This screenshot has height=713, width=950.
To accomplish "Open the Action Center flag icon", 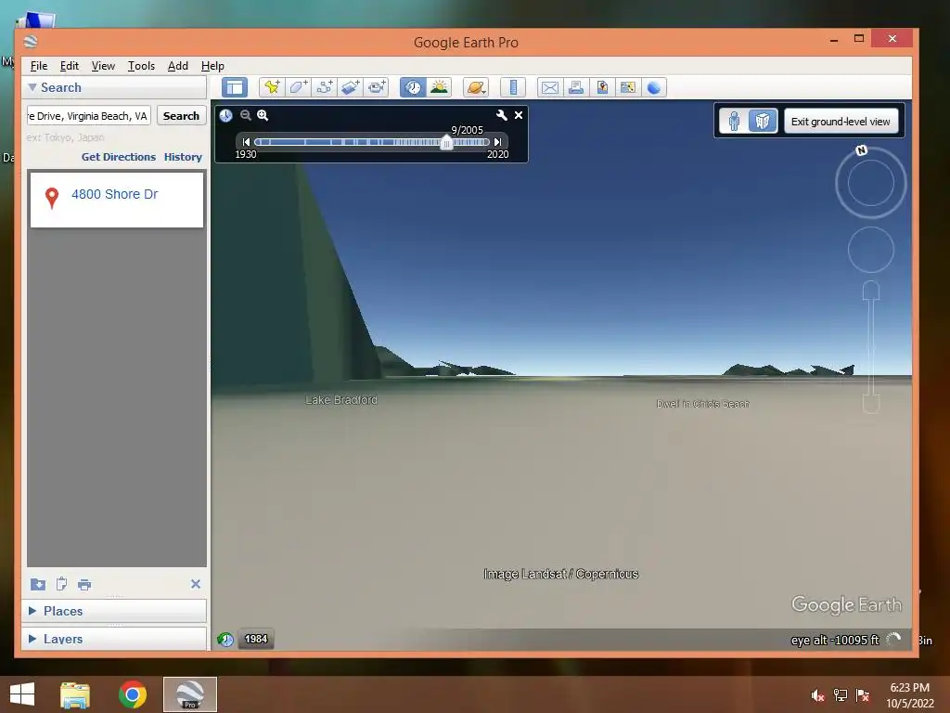I will (x=863, y=695).
